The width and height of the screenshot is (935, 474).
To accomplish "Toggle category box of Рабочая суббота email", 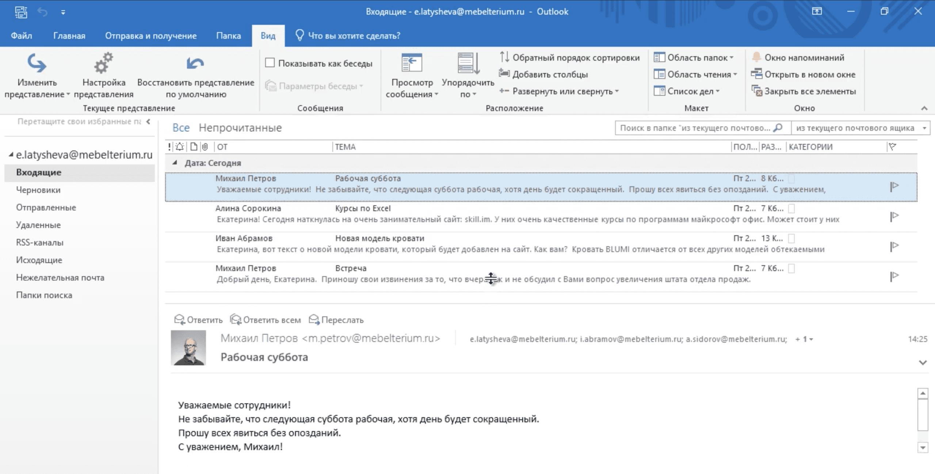I will (791, 179).
